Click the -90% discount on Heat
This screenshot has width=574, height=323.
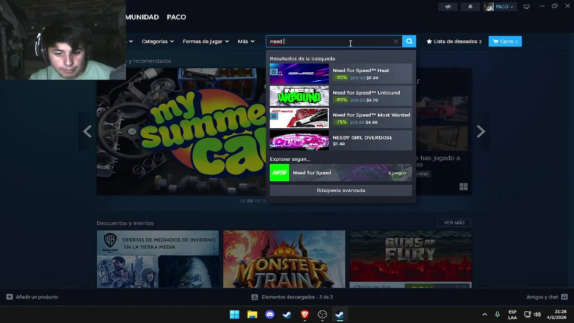tap(341, 78)
